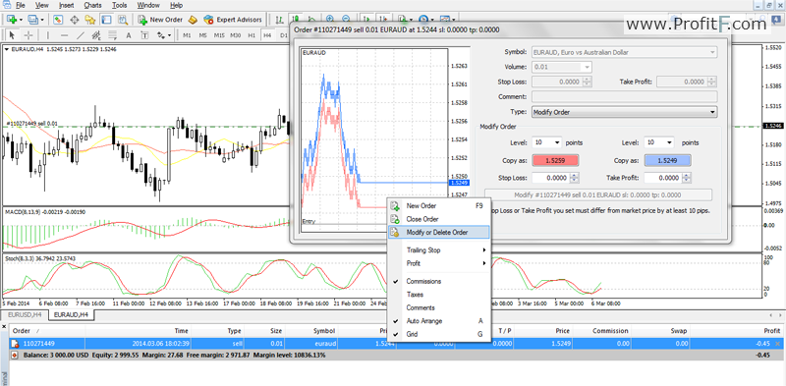Click the New Chart toolbar icon
The height and width of the screenshot is (386, 786).
[x=11, y=20]
